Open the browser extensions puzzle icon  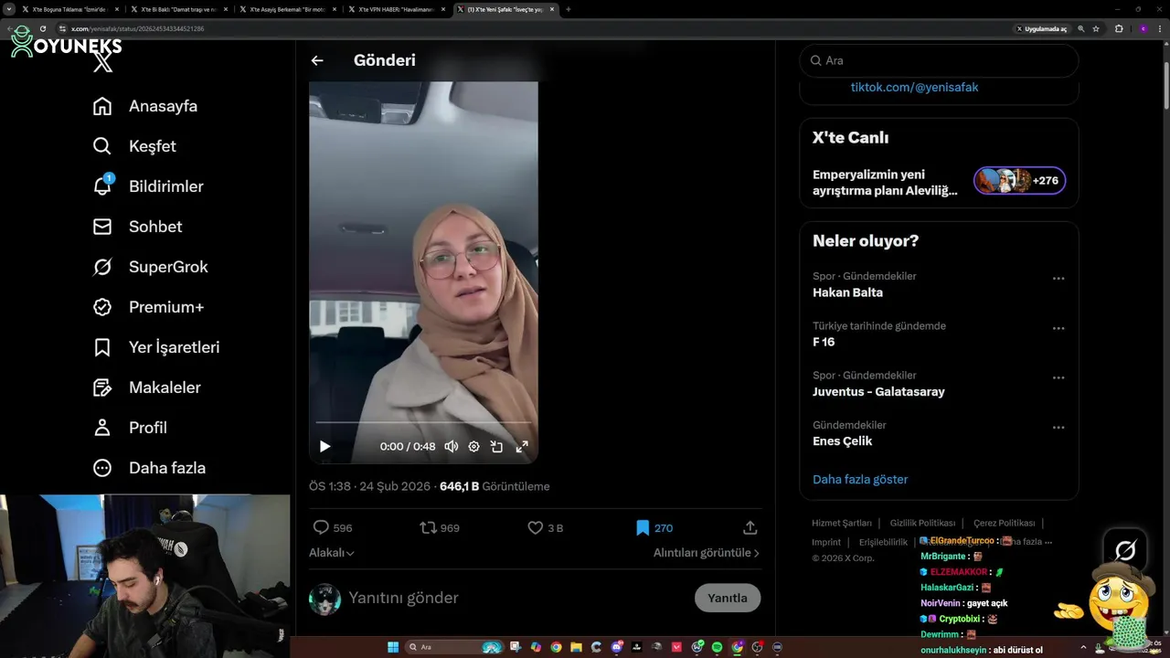point(1119,28)
